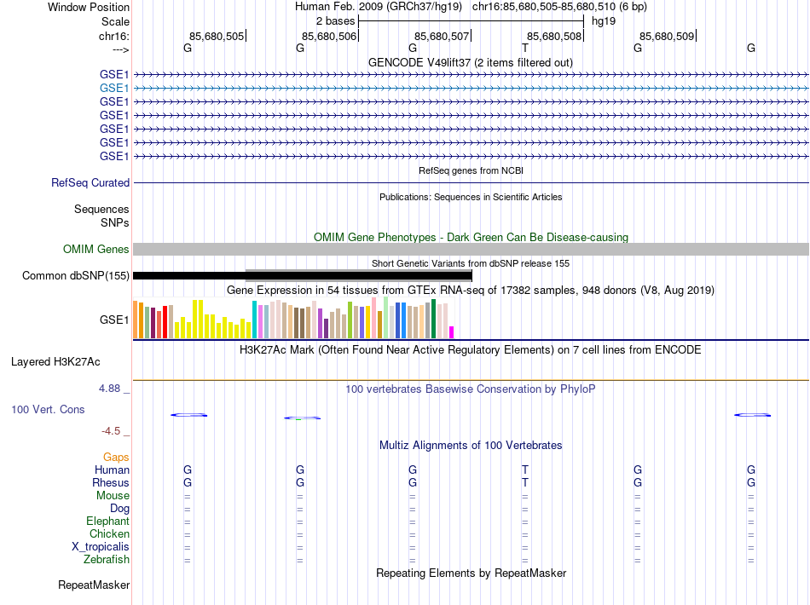This screenshot has height=605, width=810.
Task: Select the Elephant alignment row label
Action: [x=107, y=521]
